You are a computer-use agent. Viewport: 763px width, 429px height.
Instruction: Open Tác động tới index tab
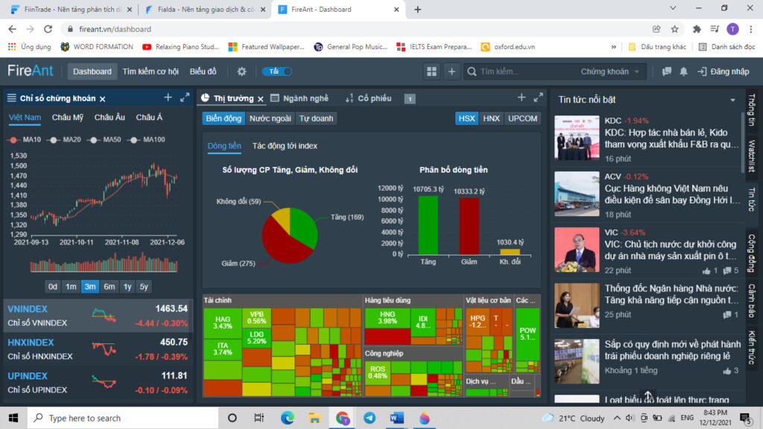[285, 146]
